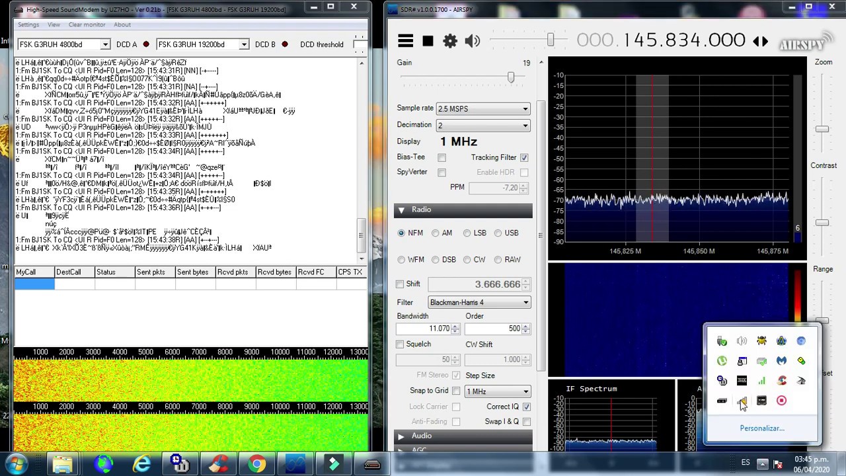
Task: Open the Decimation dropdown
Action: (x=483, y=126)
